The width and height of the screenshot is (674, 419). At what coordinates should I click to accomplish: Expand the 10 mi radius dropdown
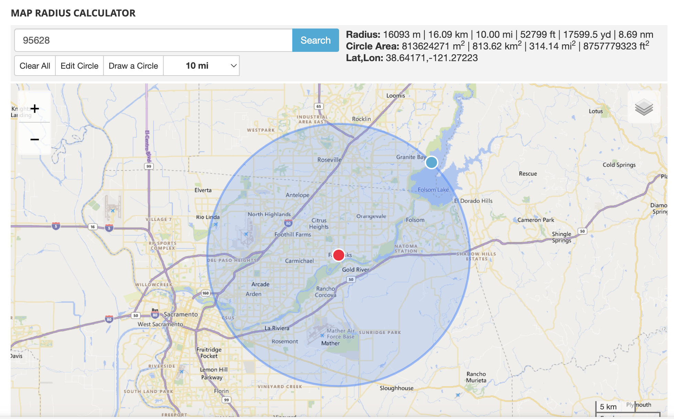point(201,66)
